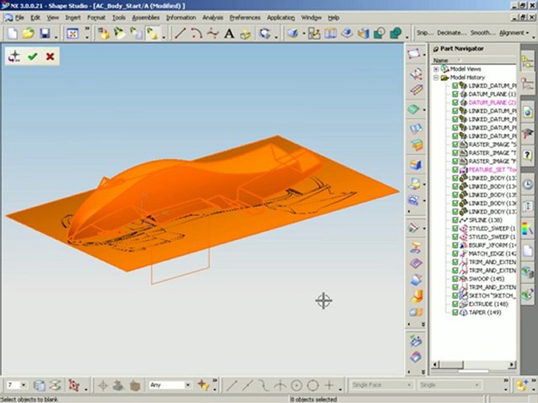Open the Application menu
Viewport: 538px width, 403px height.
click(x=281, y=17)
